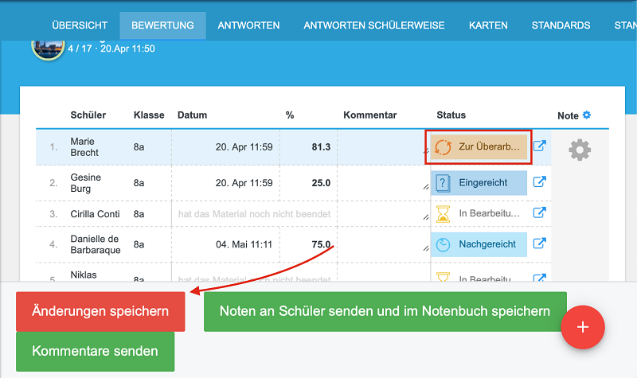637x378 pixels.
Task: Open the Eingereicht status dropdown for Gesine Burg
Action: (479, 183)
